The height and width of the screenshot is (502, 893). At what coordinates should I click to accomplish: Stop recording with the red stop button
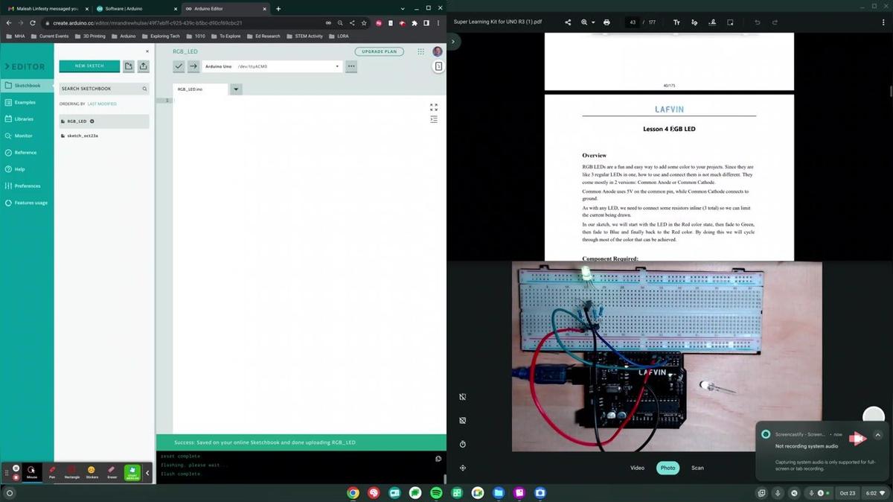[16, 477]
